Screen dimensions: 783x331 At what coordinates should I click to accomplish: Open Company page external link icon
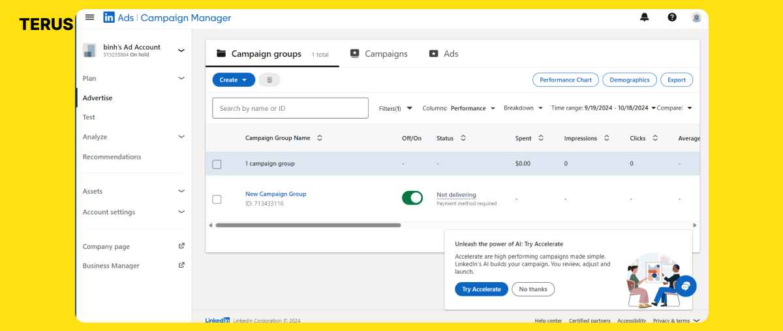pyautogui.click(x=181, y=246)
